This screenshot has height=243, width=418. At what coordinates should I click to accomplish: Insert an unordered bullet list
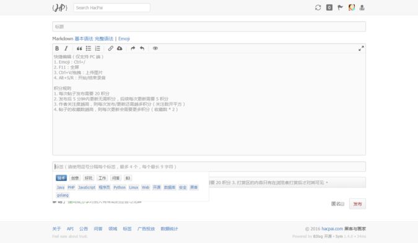click(x=89, y=48)
